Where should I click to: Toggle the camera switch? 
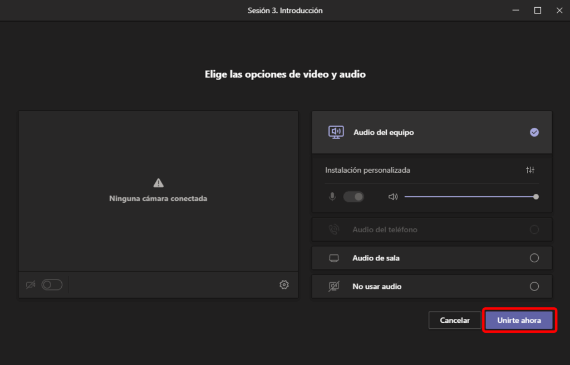tap(52, 285)
